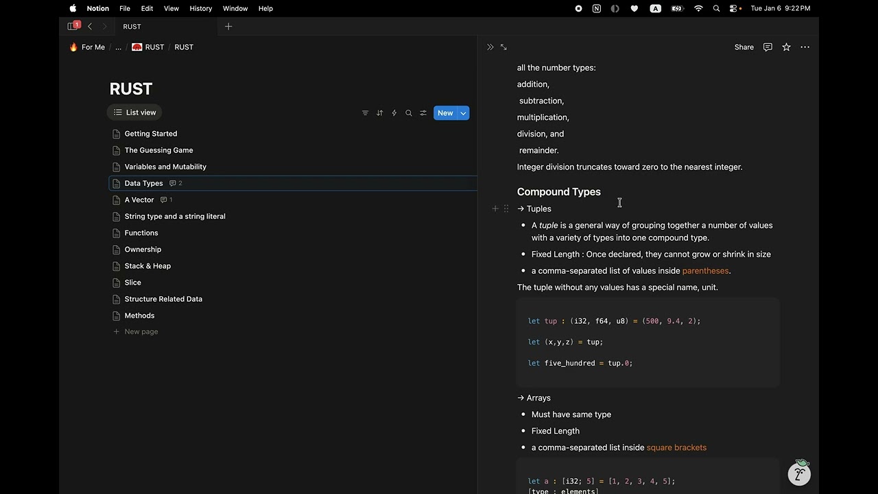This screenshot has width=878, height=494.
Task: Open The Guessing Game page
Action: [x=294, y=150]
